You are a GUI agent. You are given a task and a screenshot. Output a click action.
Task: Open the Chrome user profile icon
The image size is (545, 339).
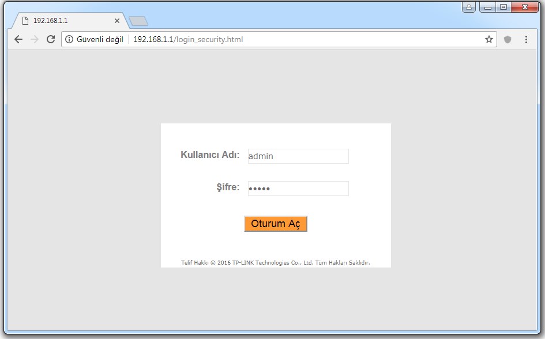(469, 7)
